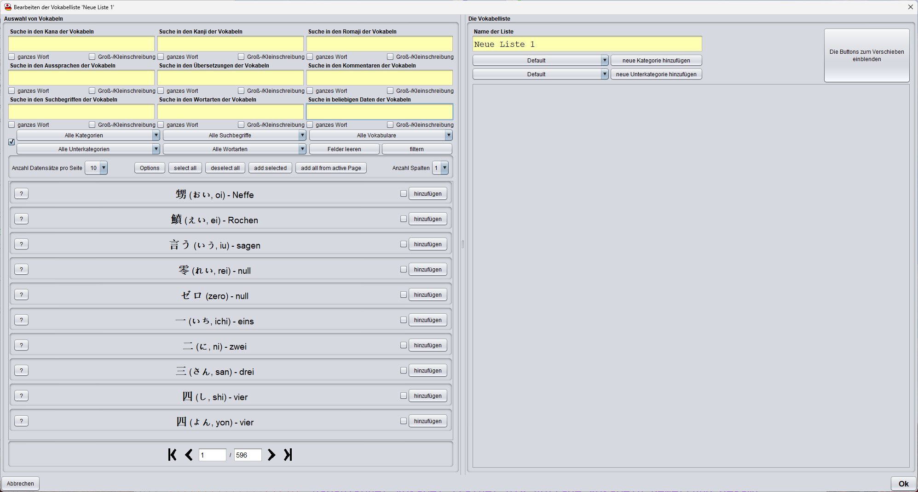Click 'add all from active Page' button
Screen dimensions: 918x492
point(331,168)
